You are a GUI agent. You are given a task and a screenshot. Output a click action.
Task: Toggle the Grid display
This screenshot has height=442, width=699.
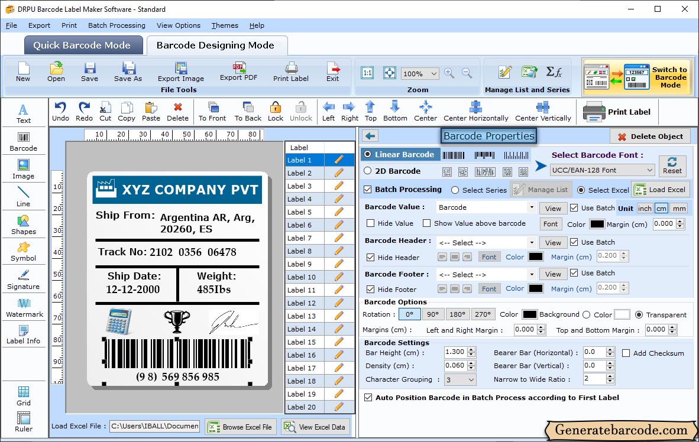coord(23,396)
